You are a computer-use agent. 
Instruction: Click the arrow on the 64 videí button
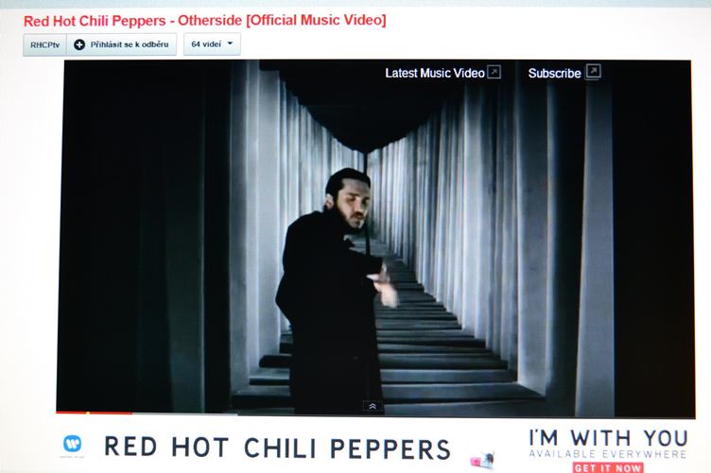pyautogui.click(x=230, y=43)
